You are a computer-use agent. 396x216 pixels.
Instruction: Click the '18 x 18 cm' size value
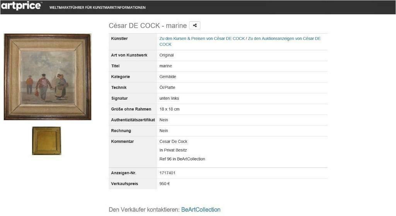click(169, 109)
